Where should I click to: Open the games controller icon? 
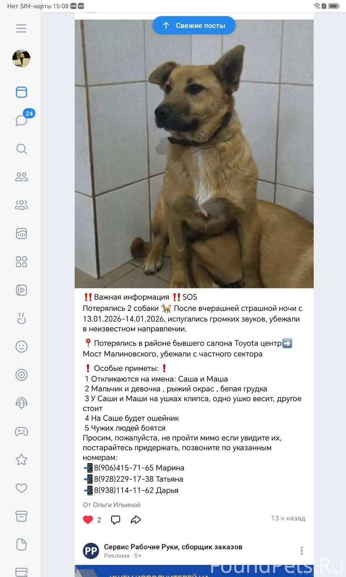[x=21, y=431]
